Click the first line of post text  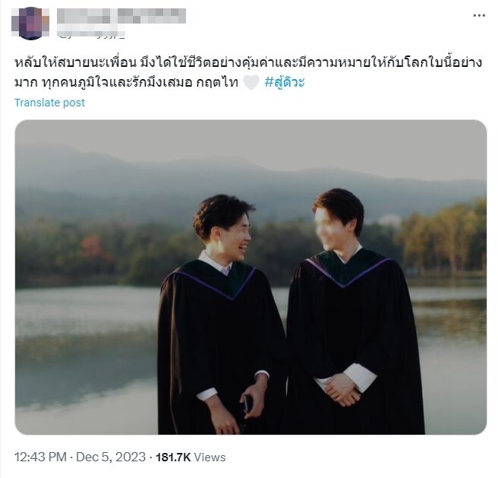coord(248,62)
